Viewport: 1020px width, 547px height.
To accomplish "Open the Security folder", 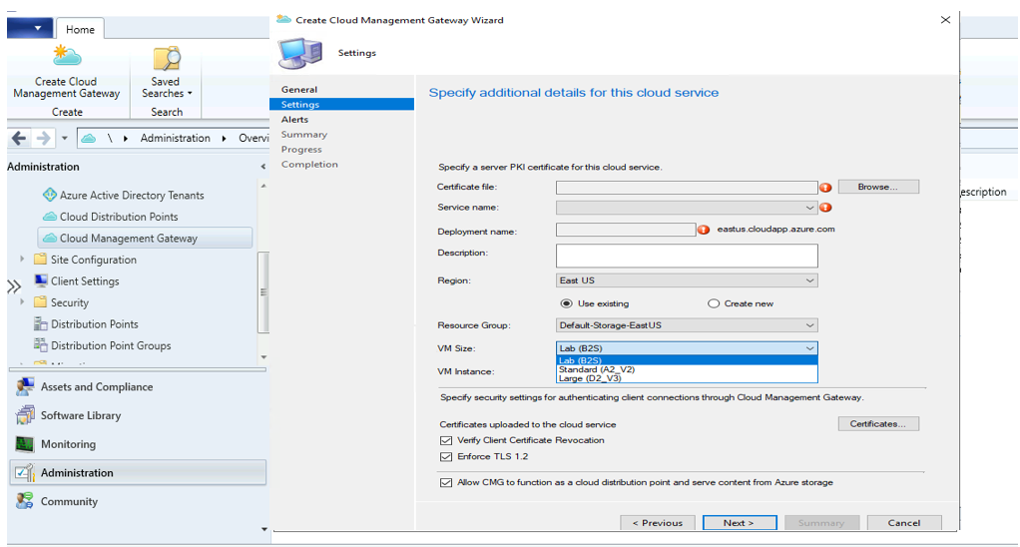I will pyautogui.click(x=61, y=302).
